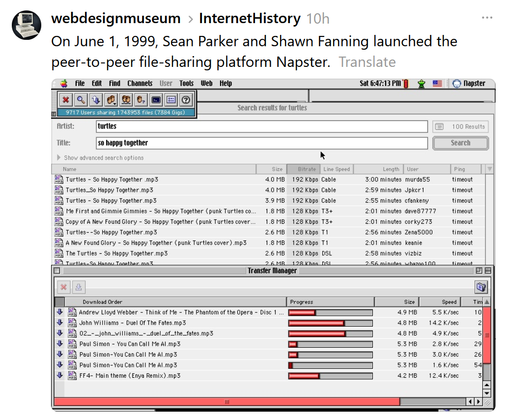The image size is (508, 420).
Task: Open the File menu
Action: [80, 84]
